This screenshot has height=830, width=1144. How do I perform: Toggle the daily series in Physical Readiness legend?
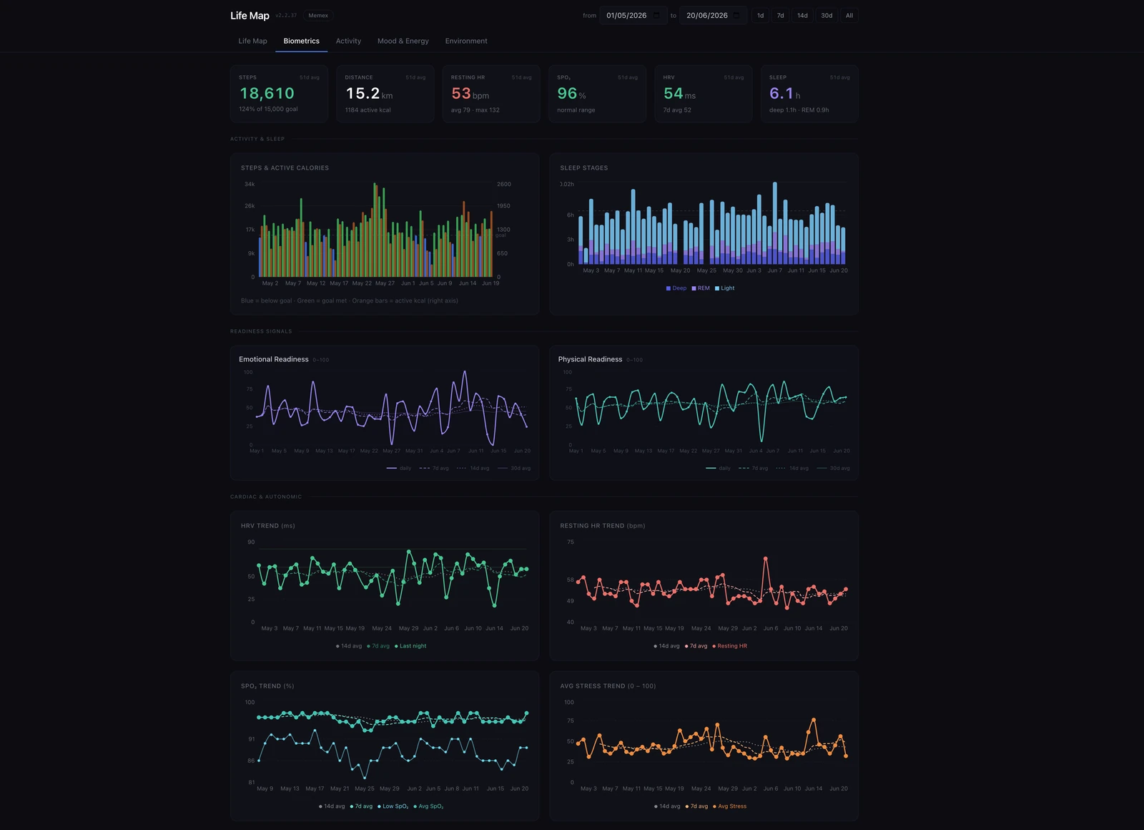pos(718,468)
